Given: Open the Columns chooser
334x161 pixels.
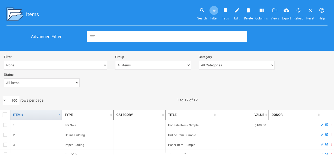Looking at the screenshot, I should click(x=261, y=11).
